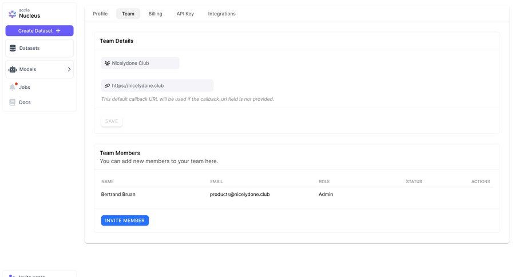Click the STATUS column header
The height and width of the screenshot is (277, 515).
414,181
